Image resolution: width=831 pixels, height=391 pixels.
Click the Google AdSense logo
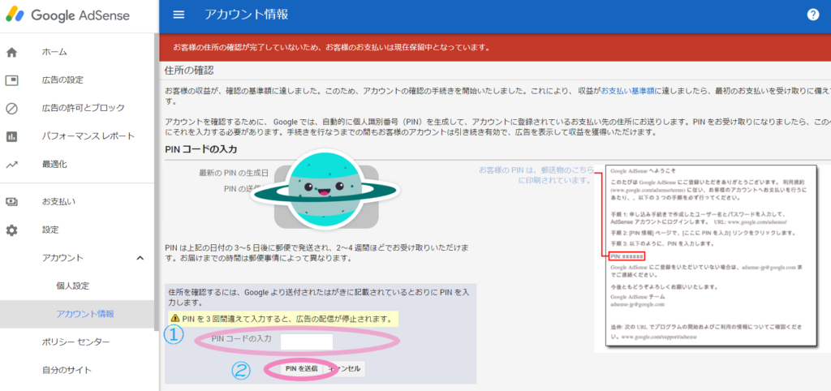click(x=67, y=15)
